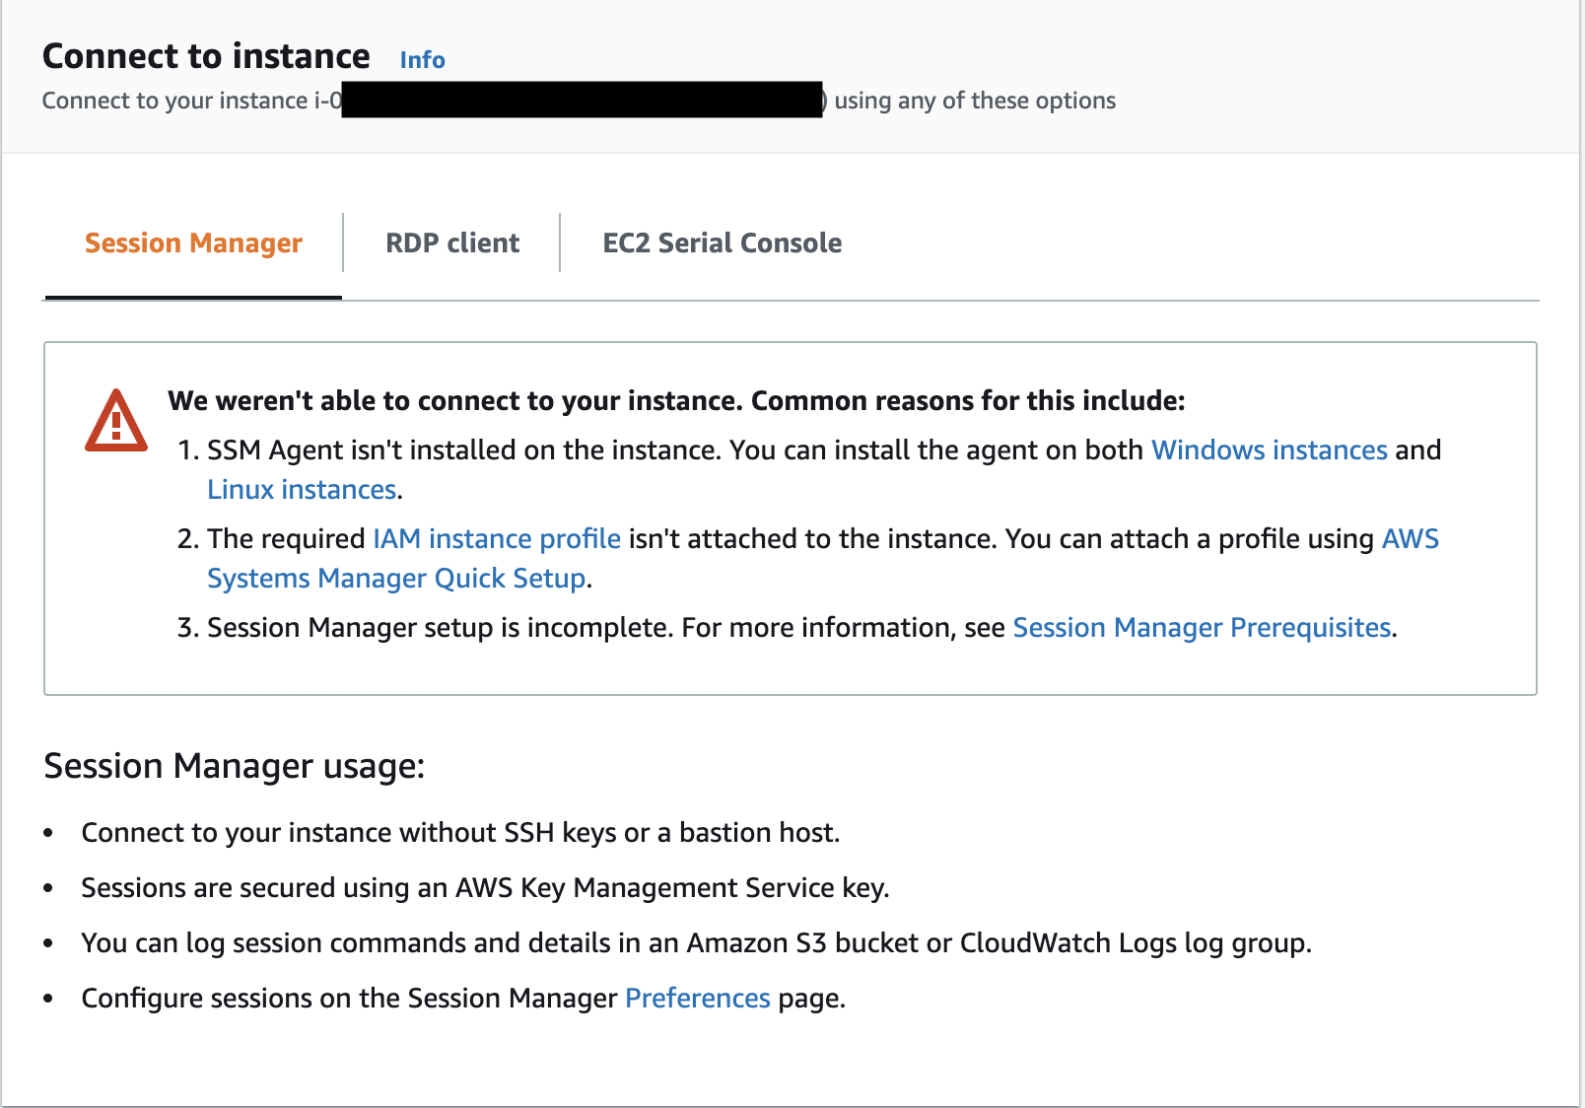The width and height of the screenshot is (1585, 1108).
Task: Follow the Windows instances link
Action: click(x=1270, y=450)
